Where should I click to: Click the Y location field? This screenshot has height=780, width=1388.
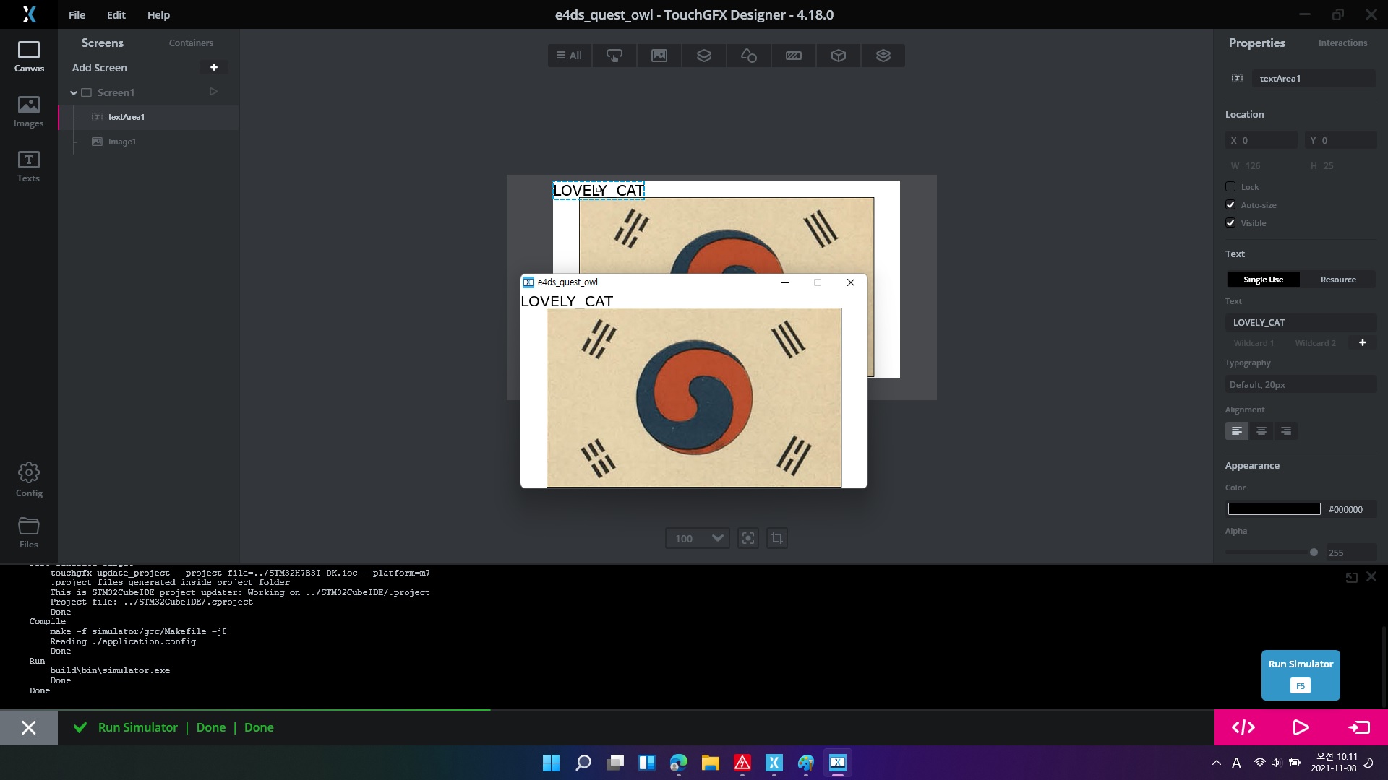click(1340, 140)
